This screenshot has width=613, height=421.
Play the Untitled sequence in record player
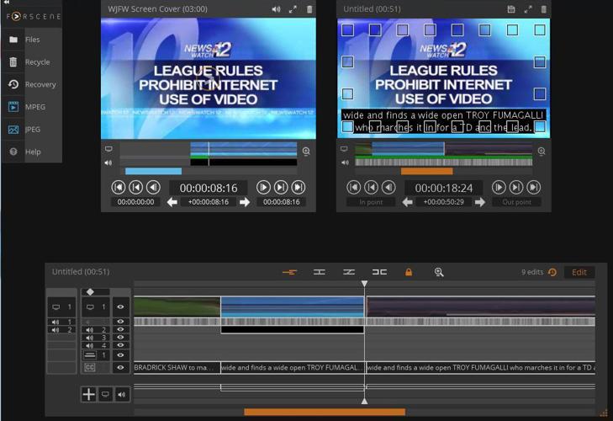499,187
